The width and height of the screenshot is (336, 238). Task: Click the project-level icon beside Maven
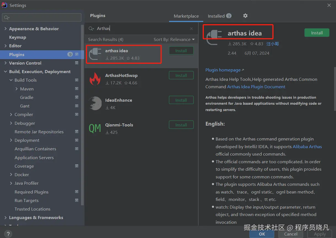tap(77, 89)
